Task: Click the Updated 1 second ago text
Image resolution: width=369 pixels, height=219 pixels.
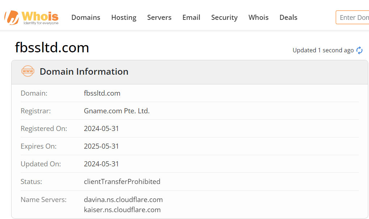Action: pos(323,50)
